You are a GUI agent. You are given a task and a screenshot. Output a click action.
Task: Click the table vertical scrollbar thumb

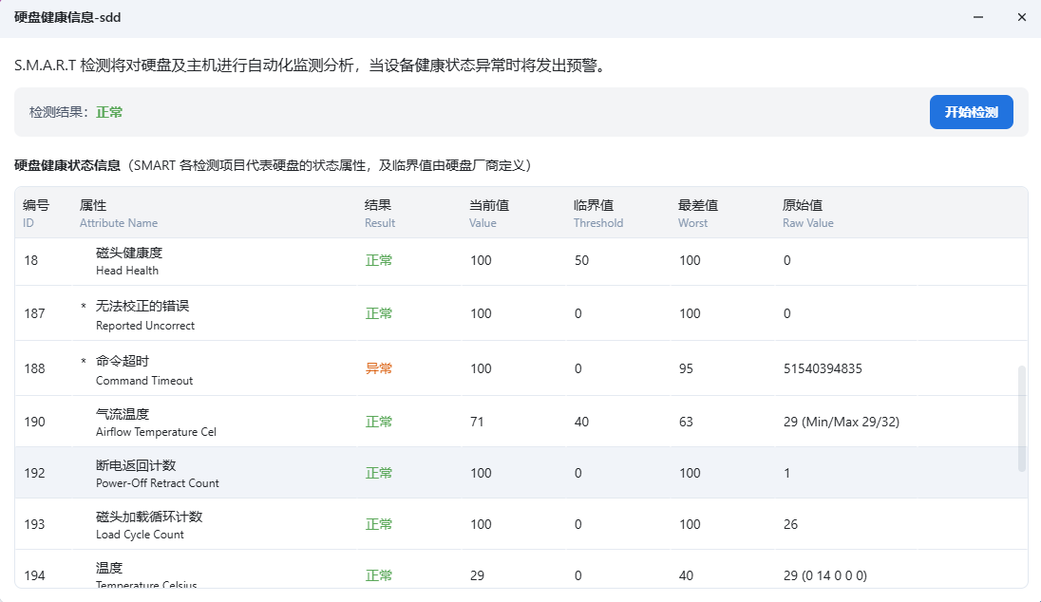[x=1022, y=418]
